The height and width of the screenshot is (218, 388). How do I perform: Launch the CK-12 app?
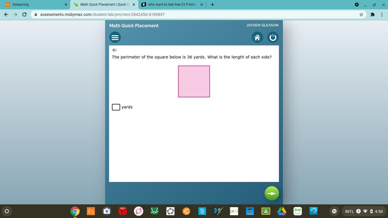click(234, 211)
